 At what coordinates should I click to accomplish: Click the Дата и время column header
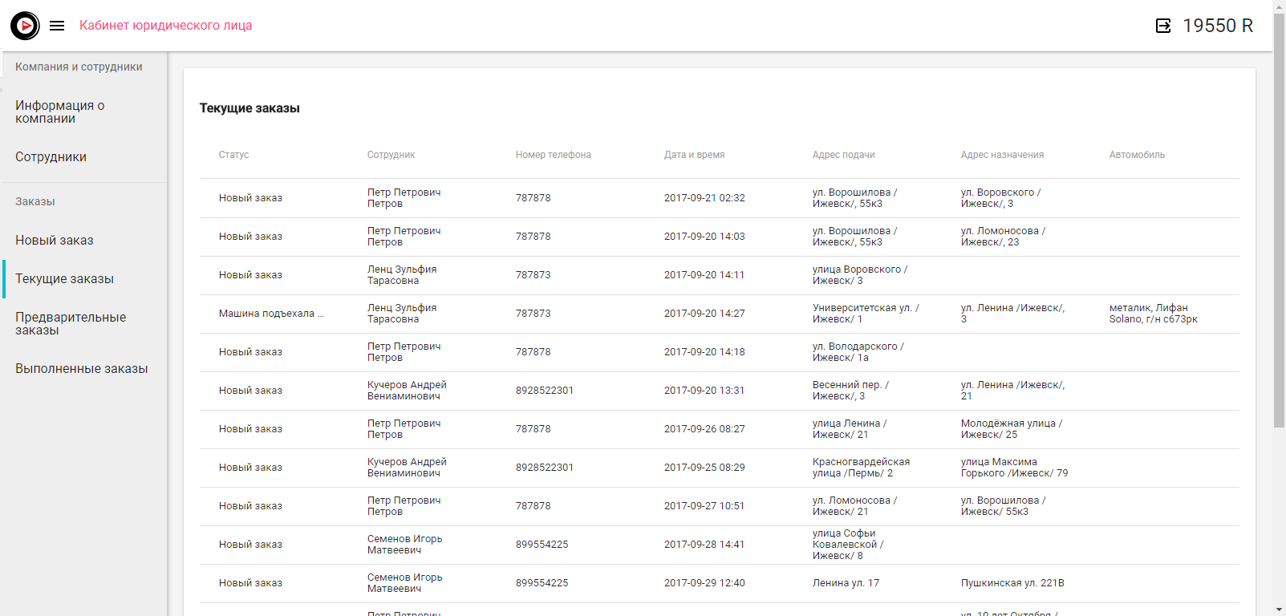pyautogui.click(x=694, y=155)
